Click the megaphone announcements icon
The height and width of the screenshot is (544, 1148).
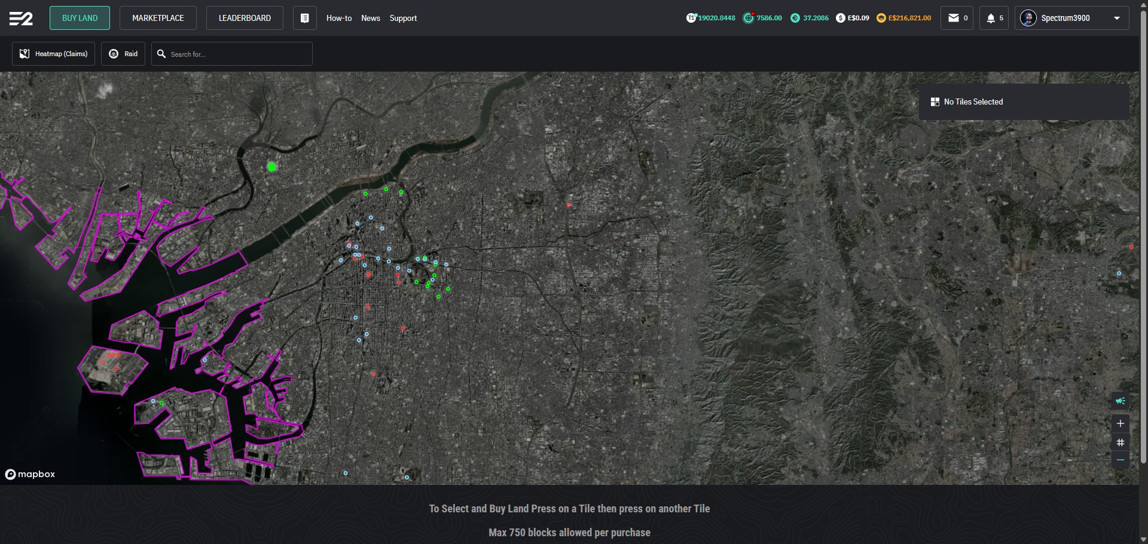[1120, 401]
